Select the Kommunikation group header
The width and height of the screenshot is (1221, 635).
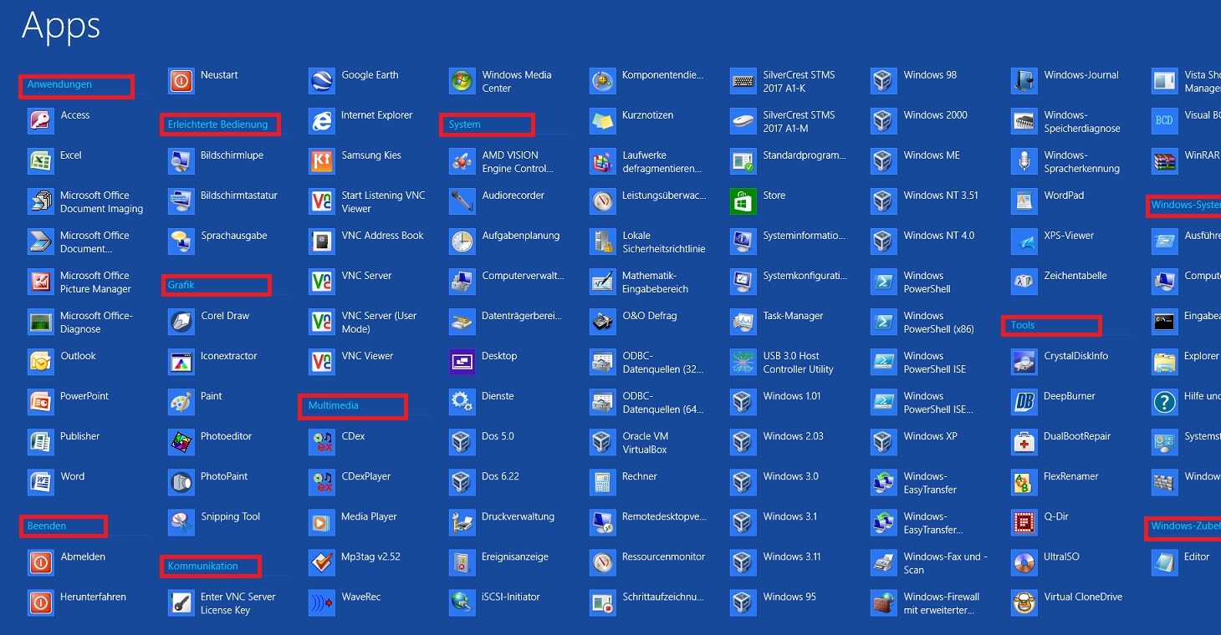pos(202,566)
